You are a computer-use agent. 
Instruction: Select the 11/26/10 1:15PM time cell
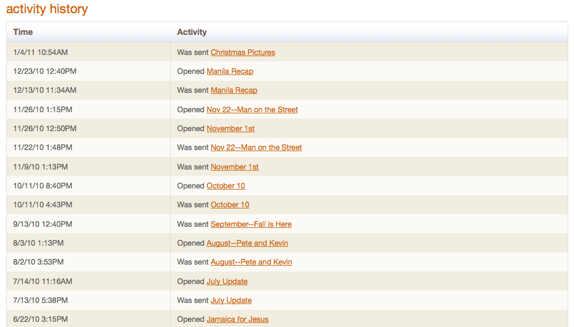[88, 109]
